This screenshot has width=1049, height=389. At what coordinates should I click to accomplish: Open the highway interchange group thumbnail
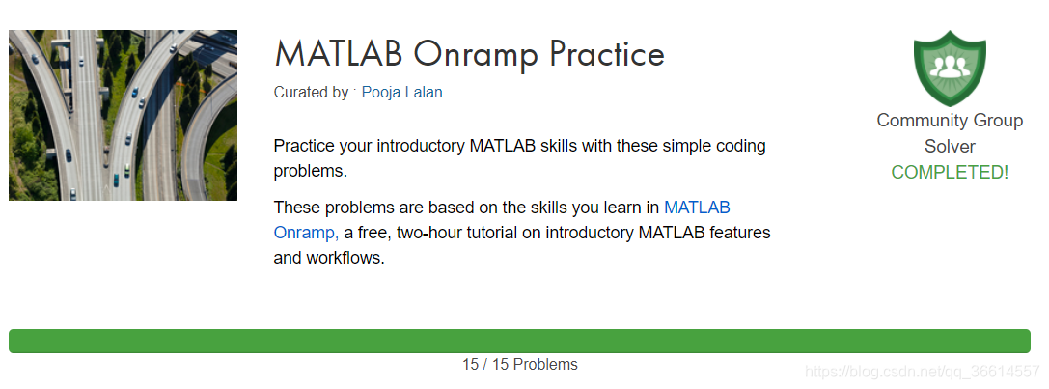[123, 115]
